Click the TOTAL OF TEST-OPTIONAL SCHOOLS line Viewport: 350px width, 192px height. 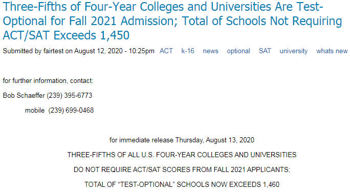182,184
